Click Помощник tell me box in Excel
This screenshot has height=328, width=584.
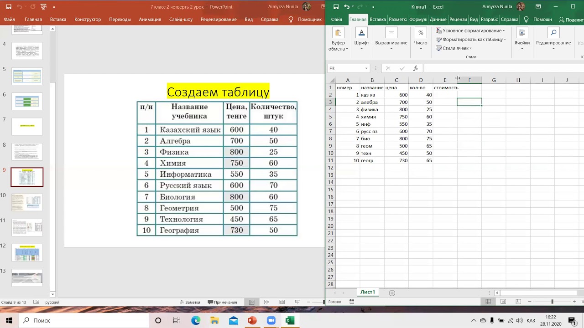[x=538, y=20]
